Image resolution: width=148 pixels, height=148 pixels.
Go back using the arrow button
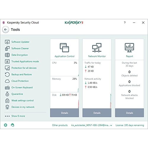[6, 30]
